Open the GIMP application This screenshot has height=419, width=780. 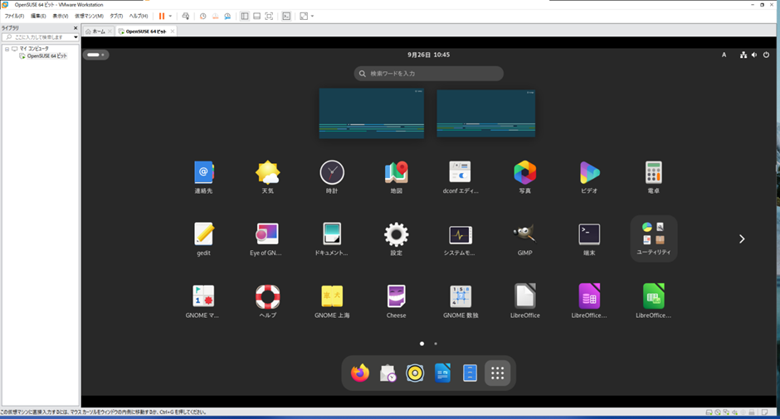[x=524, y=234]
